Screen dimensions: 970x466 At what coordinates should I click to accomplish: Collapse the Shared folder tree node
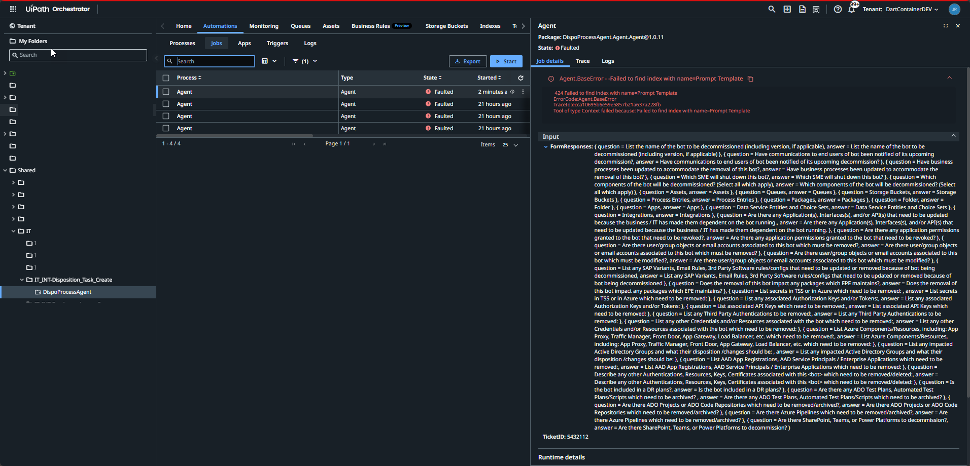5,171
